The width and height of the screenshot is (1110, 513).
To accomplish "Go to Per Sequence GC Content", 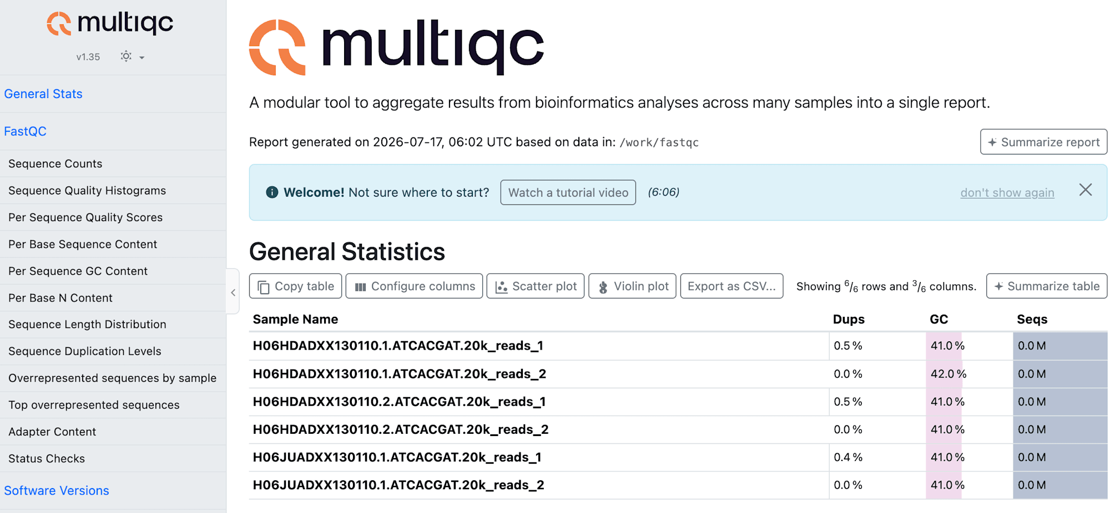I will (x=78, y=271).
